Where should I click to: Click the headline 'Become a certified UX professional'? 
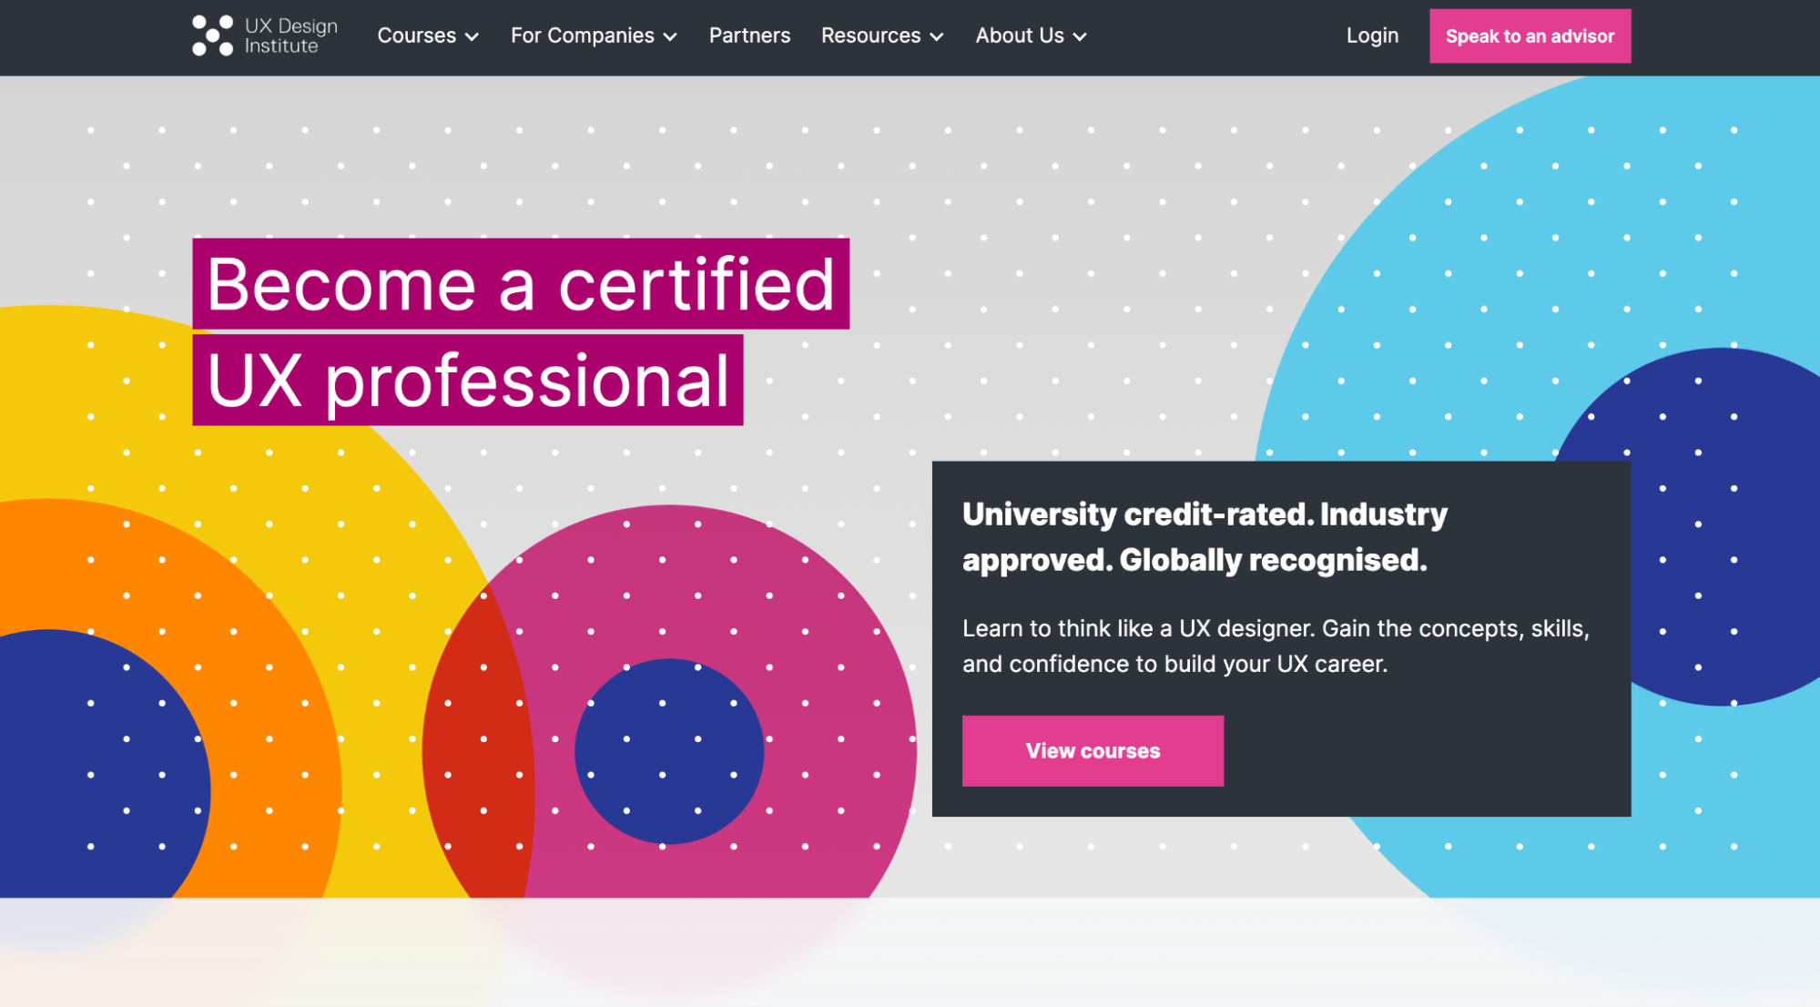pyautogui.click(x=519, y=332)
